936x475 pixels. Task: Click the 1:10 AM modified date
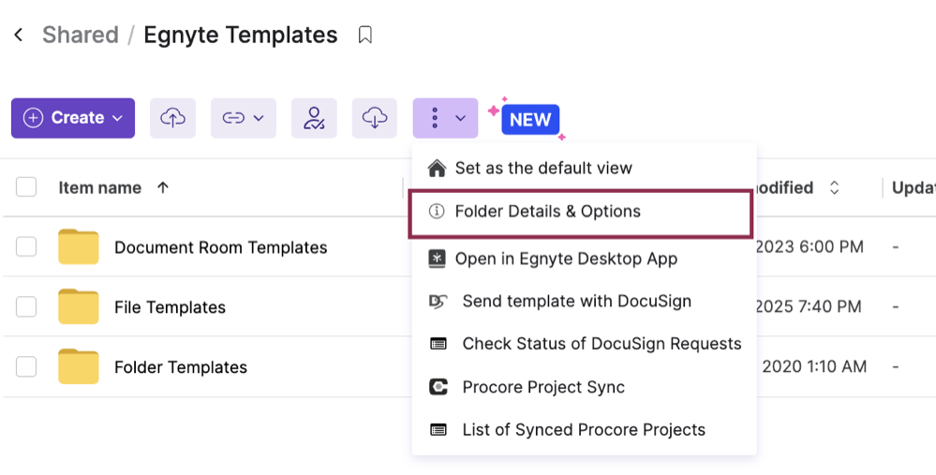813,366
